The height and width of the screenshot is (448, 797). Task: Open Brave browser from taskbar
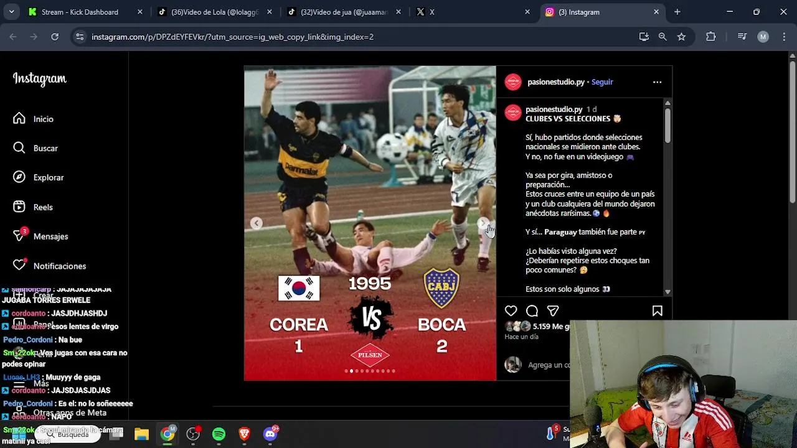click(x=244, y=434)
